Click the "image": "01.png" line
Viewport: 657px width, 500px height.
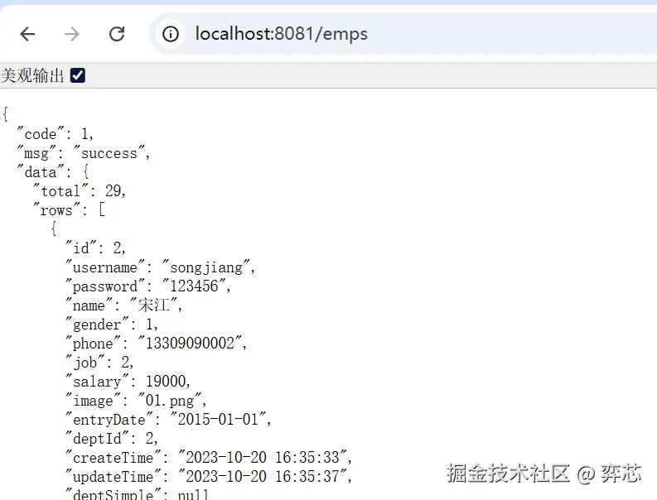(135, 401)
